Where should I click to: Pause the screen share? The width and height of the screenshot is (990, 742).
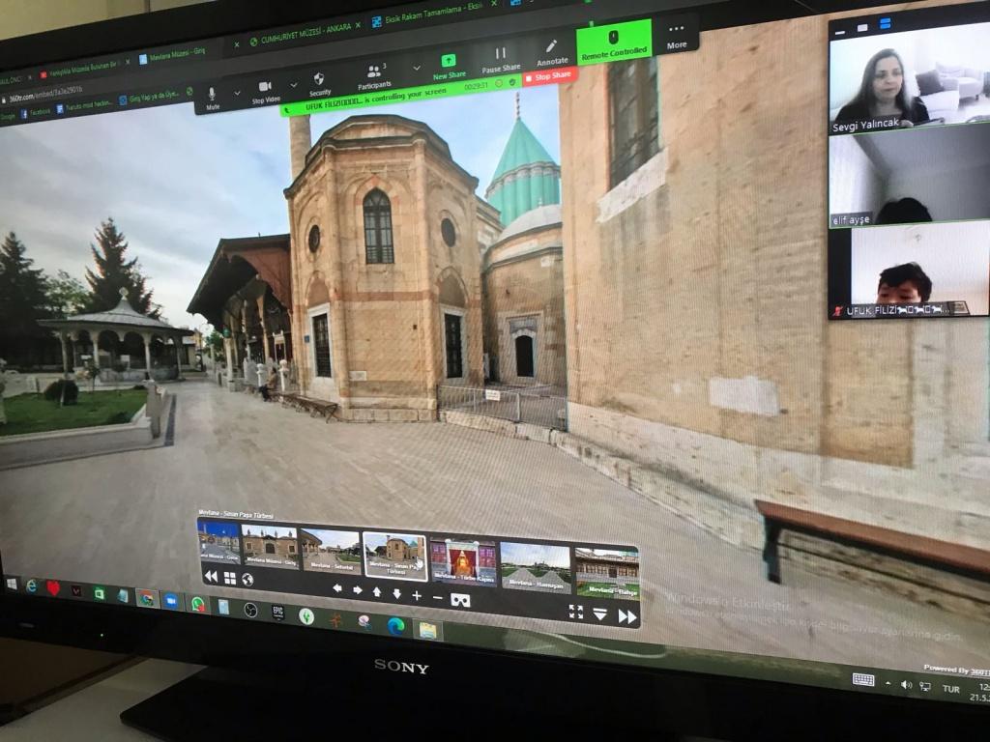point(501,59)
